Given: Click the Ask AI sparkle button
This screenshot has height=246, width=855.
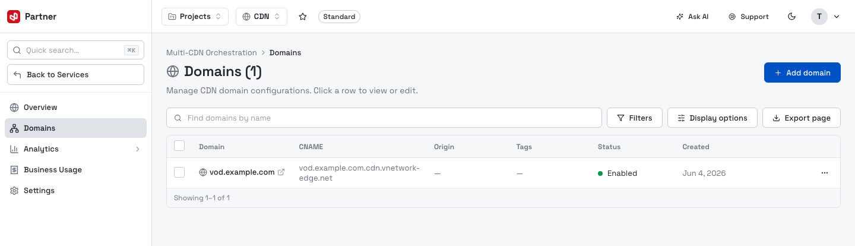Looking at the screenshot, I should click(x=692, y=17).
